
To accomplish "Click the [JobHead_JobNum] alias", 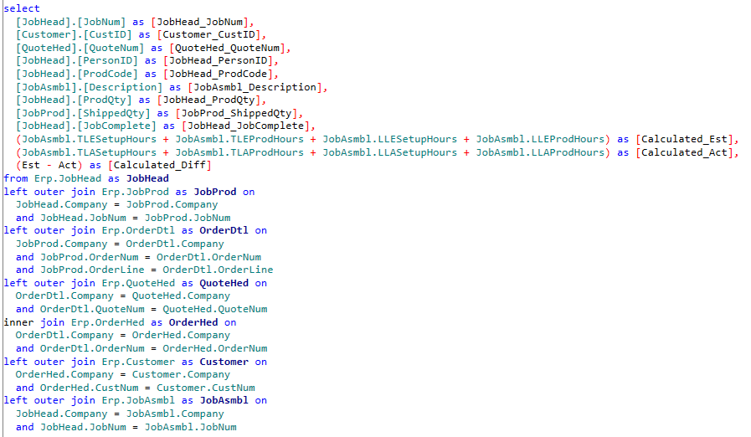I will pyautogui.click(x=200, y=22).
